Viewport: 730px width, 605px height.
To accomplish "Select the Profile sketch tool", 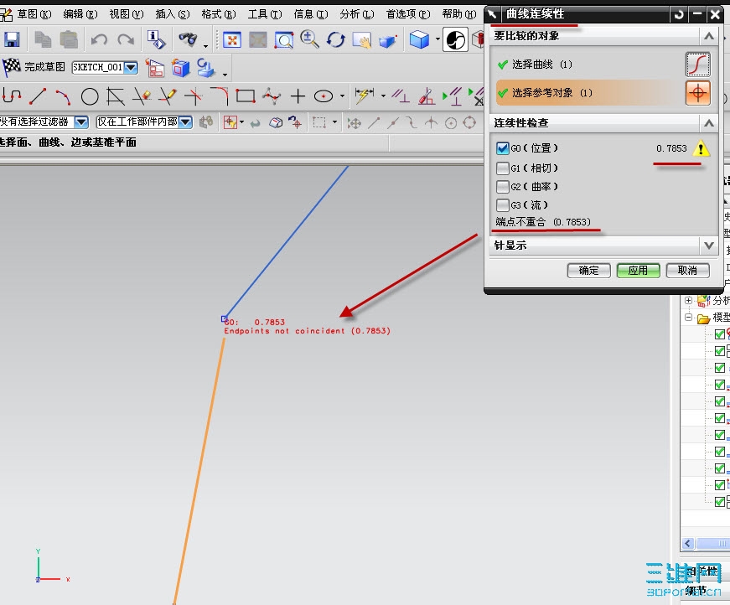I will tap(12, 96).
